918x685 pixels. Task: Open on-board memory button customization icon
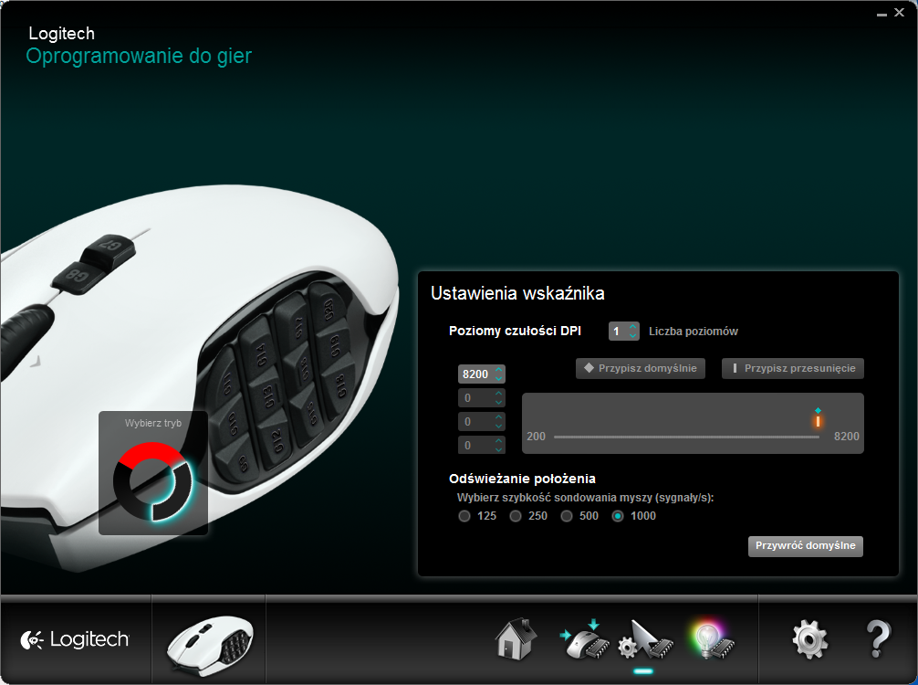584,639
